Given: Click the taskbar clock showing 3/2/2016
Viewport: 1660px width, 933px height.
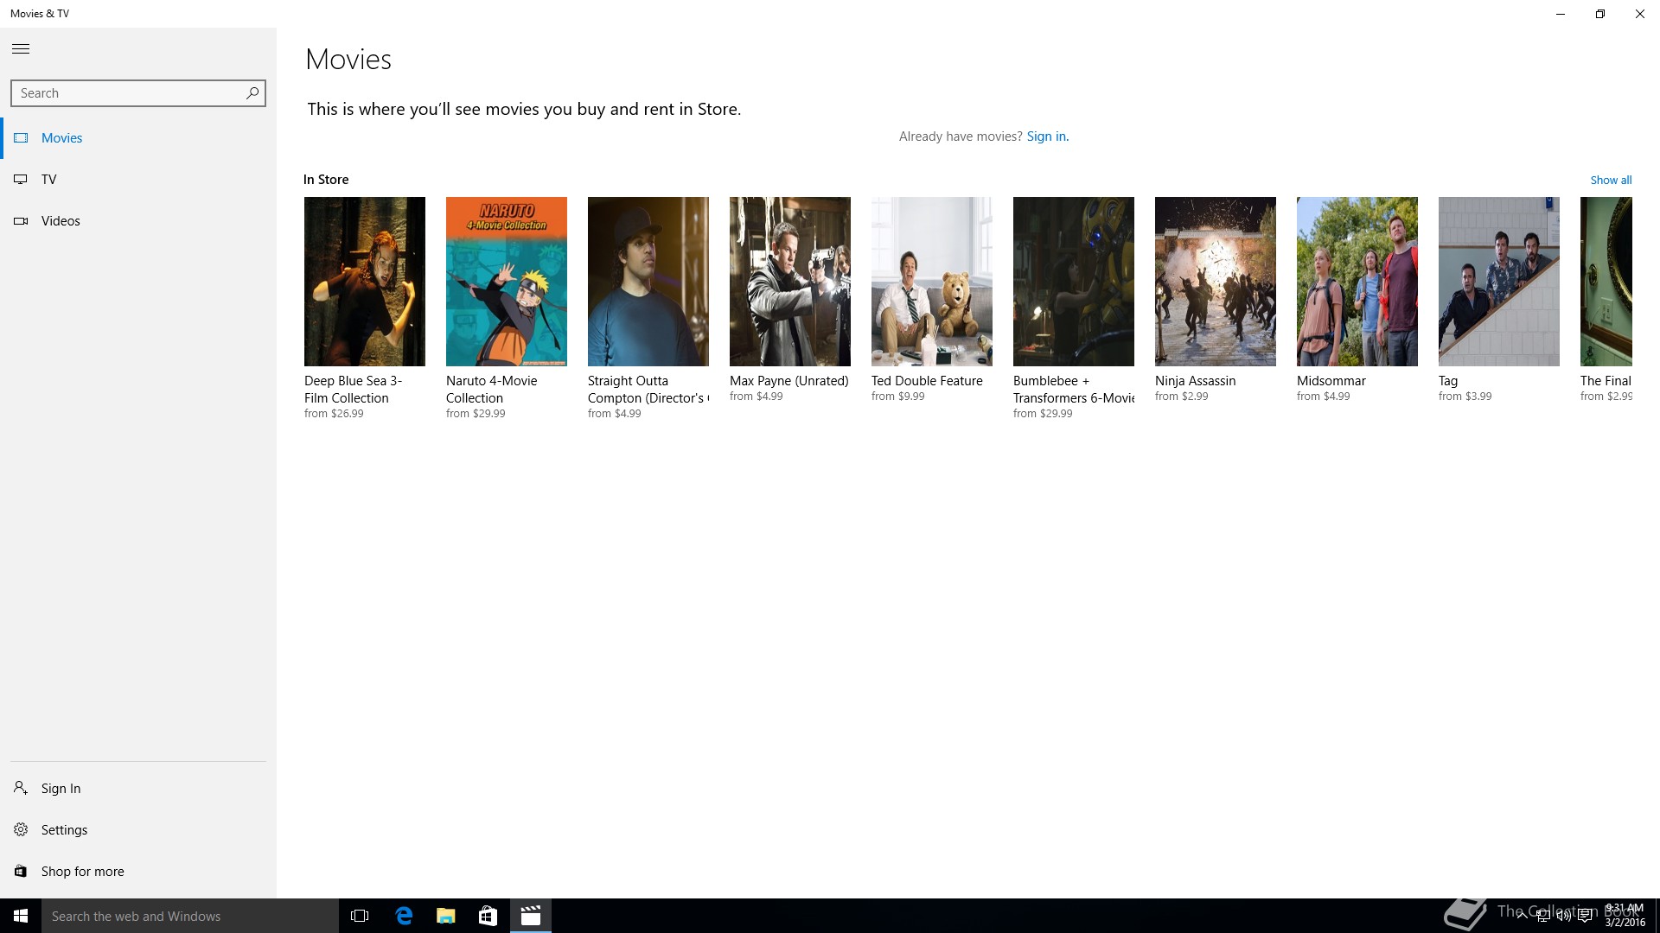Looking at the screenshot, I should click(x=1625, y=916).
